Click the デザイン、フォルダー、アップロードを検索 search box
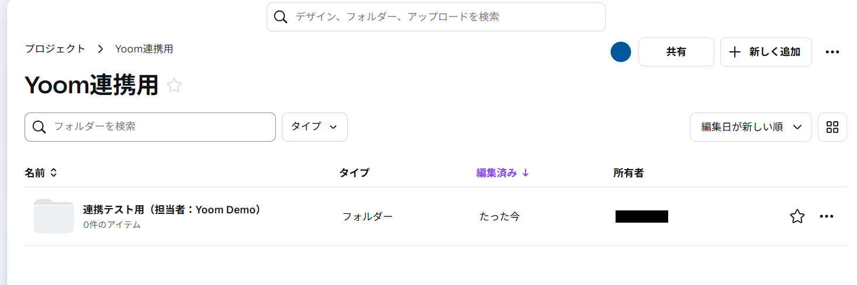The image size is (857, 285). 444,17
